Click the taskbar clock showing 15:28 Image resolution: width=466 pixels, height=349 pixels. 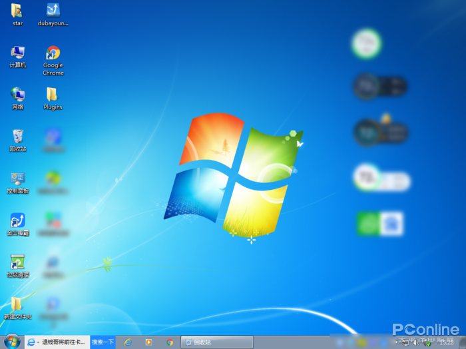pos(447,342)
